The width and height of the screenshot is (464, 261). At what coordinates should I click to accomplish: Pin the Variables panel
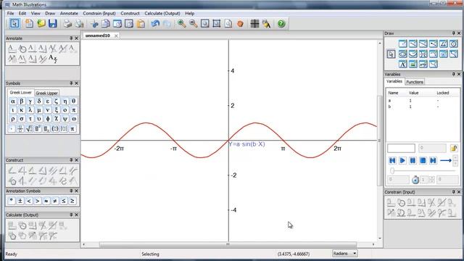(x=453, y=74)
